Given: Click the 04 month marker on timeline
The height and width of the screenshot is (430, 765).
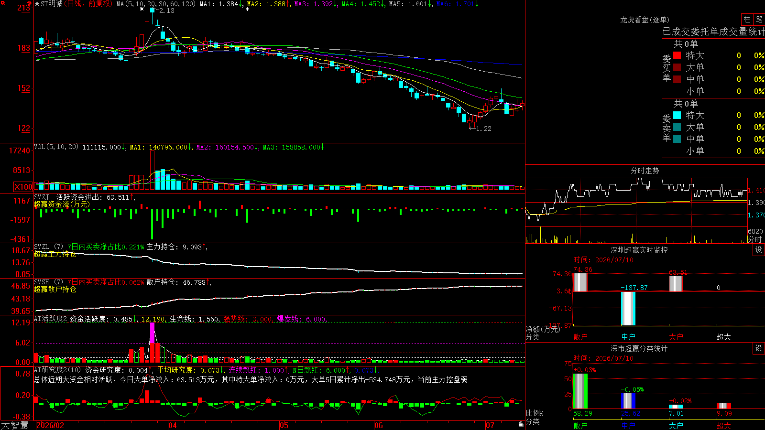Looking at the screenshot, I should (173, 425).
